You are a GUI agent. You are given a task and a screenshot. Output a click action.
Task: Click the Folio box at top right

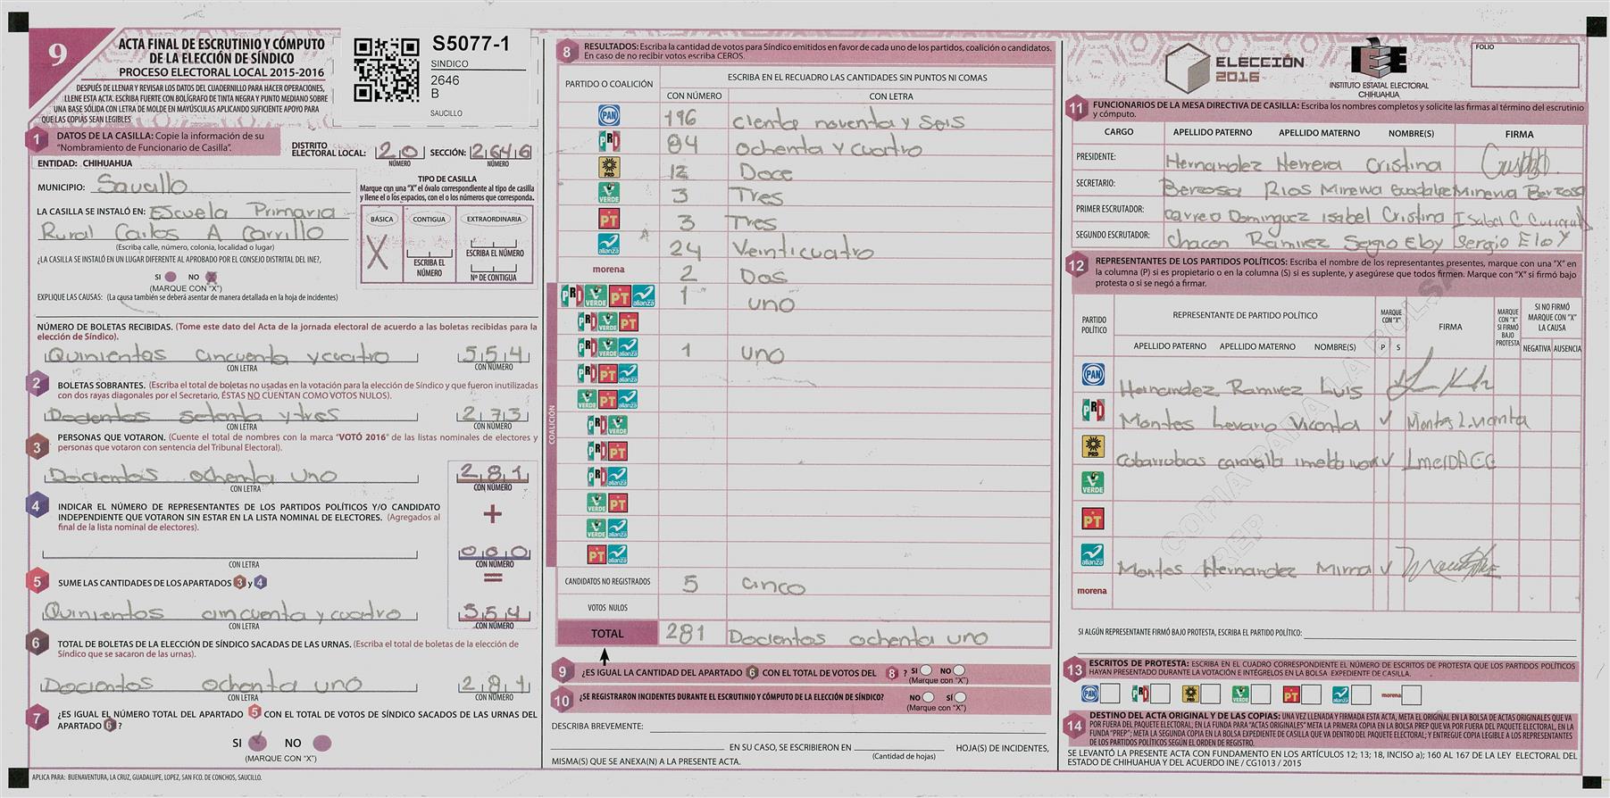tap(1525, 65)
